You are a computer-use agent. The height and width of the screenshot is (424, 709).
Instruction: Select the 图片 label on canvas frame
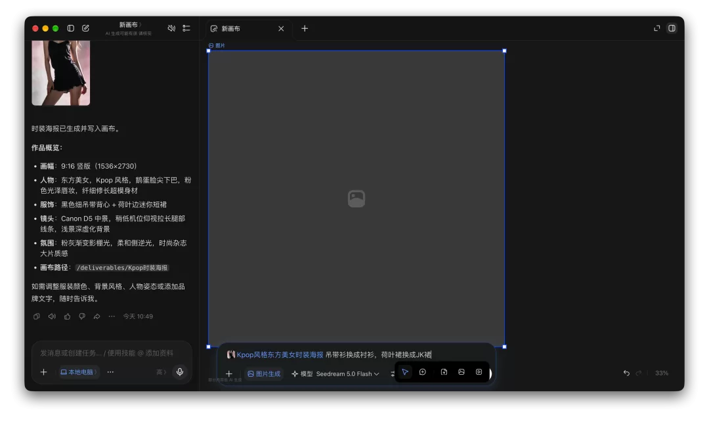click(217, 46)
